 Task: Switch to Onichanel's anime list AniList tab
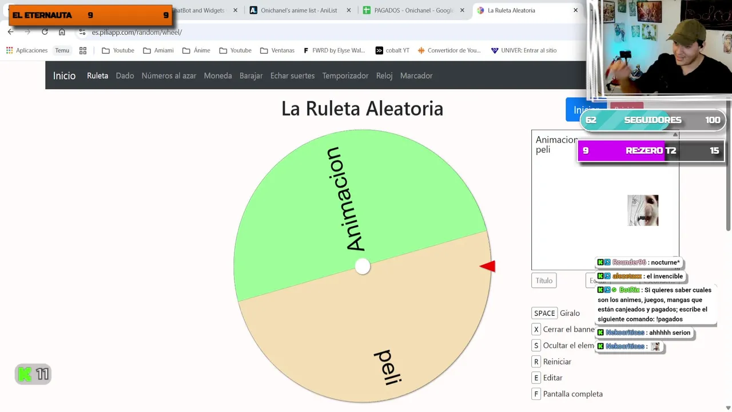(300, 10)
